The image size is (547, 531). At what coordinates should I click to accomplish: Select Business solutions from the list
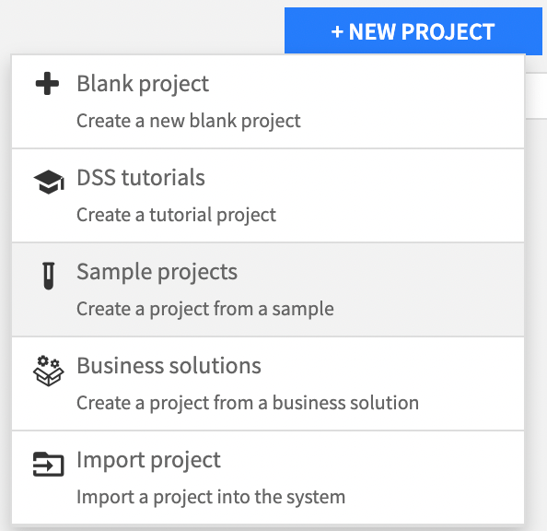(x=268, y=383)
